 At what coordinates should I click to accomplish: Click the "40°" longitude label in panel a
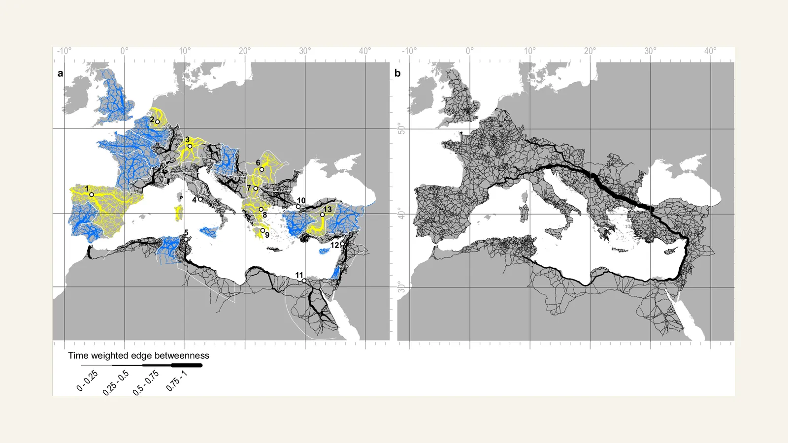click(365, 51)
